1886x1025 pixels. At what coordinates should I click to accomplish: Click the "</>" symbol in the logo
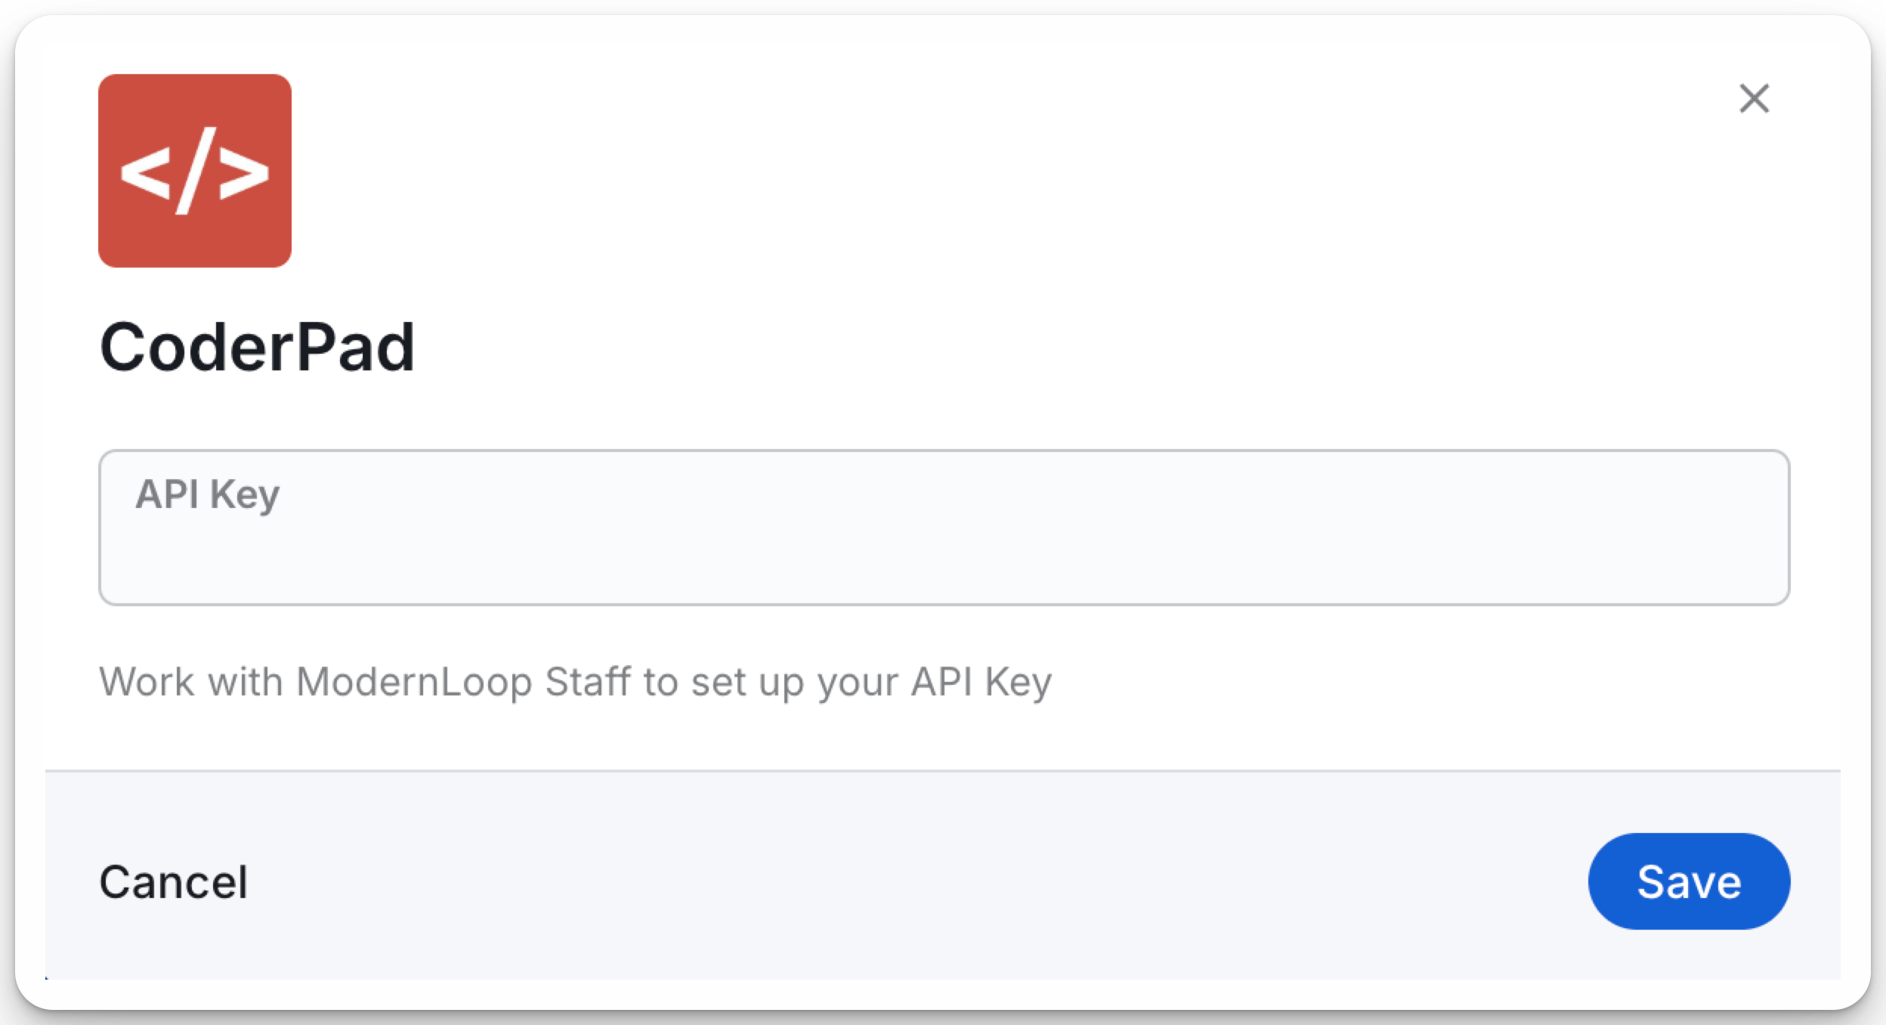point(195,171)
